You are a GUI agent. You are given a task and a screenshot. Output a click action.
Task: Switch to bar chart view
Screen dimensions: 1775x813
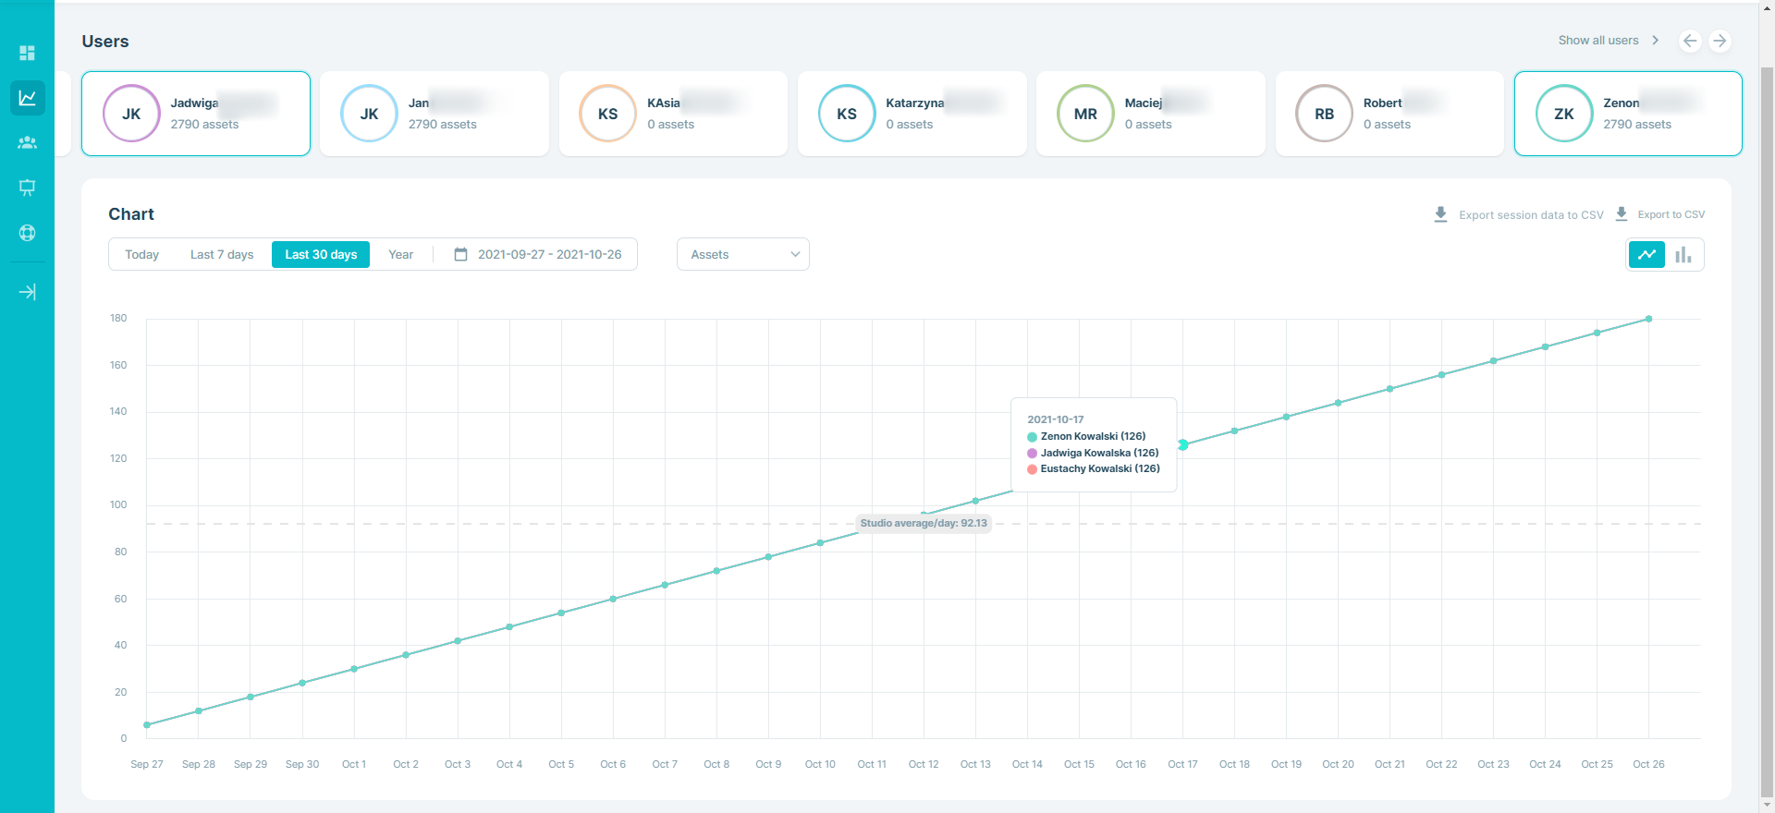1683,254
